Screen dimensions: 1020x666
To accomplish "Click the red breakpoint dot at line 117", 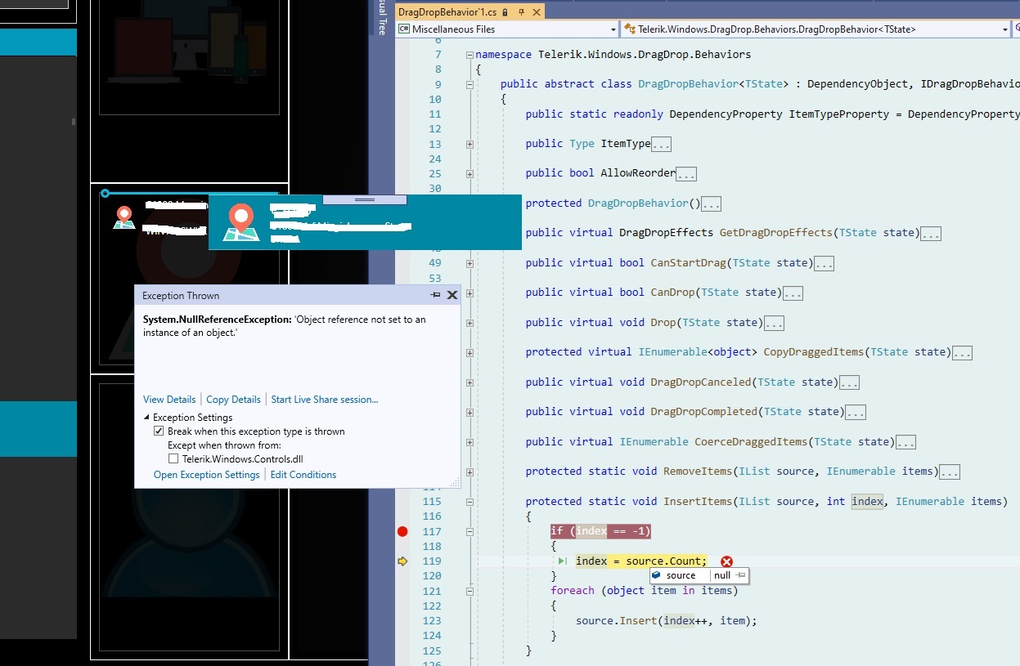I will click(x=402, y=531).
